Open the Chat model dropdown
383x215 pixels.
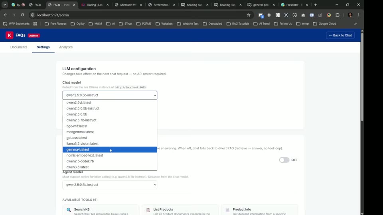pyautogui.click(x=110, y=95)
